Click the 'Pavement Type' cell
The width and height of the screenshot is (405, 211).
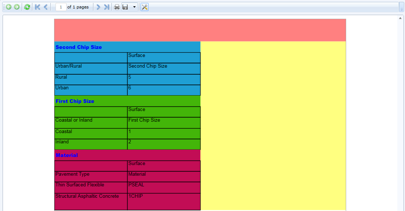point(91,177)
